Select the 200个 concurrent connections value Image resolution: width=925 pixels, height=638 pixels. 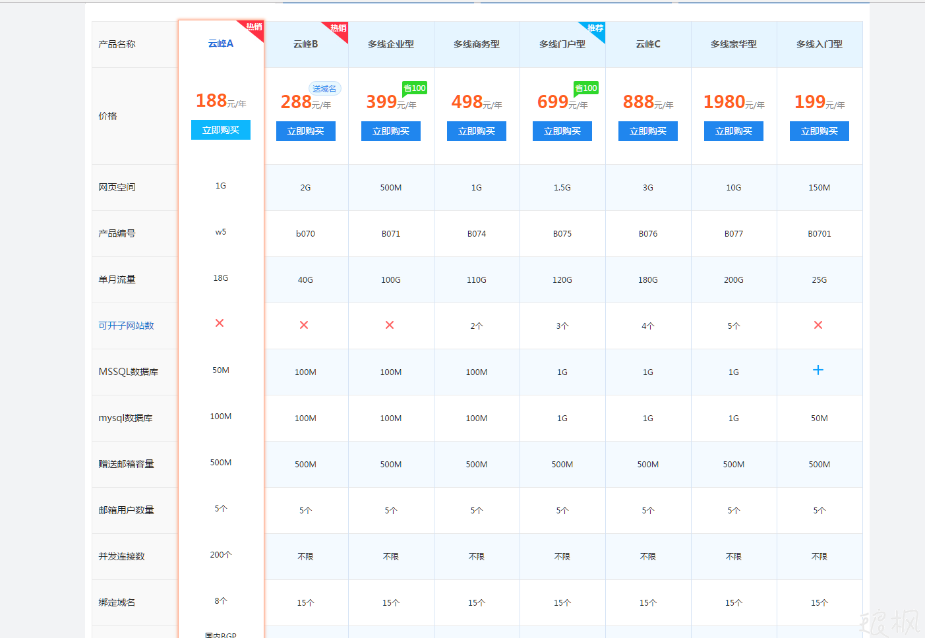tap(221, 555)
